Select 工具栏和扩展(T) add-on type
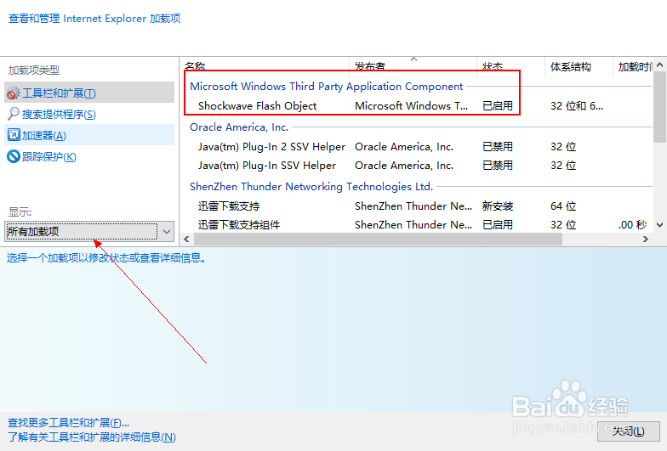This screenshot has width=667, height=451. tap(89, 93)
